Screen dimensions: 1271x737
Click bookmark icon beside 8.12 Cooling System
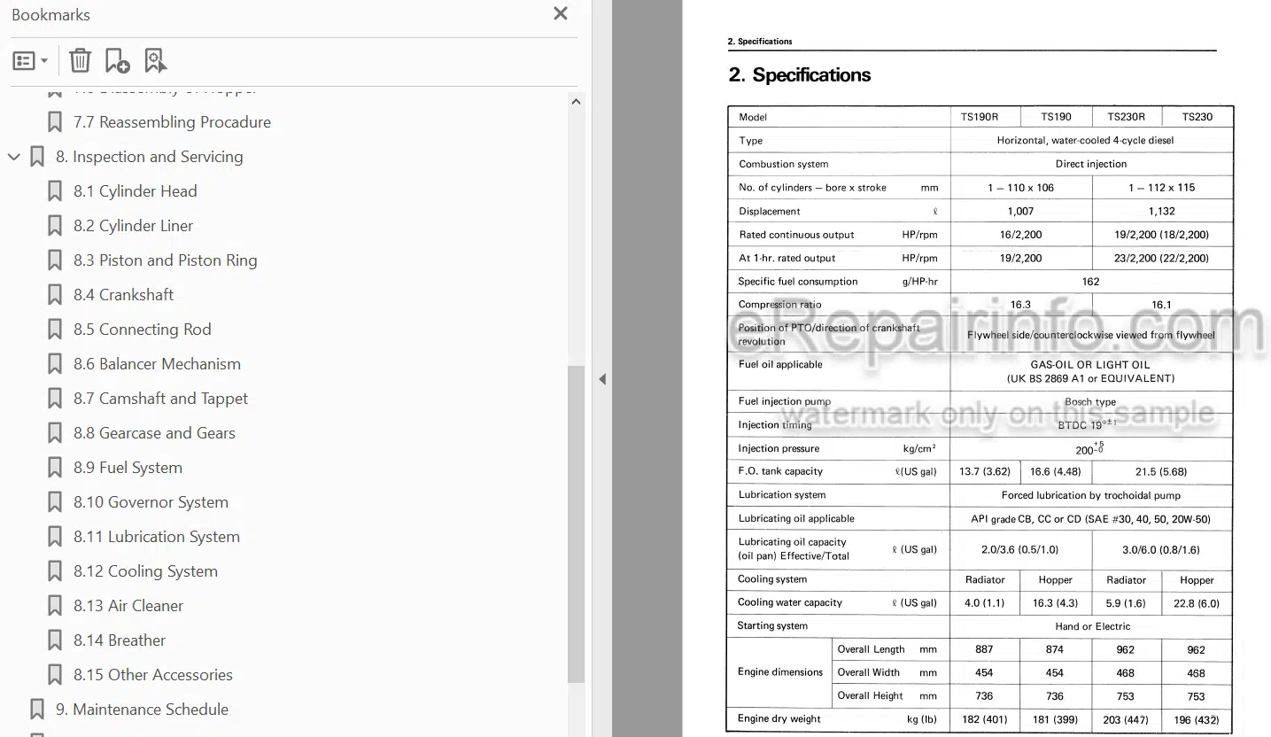coord(54,571)
